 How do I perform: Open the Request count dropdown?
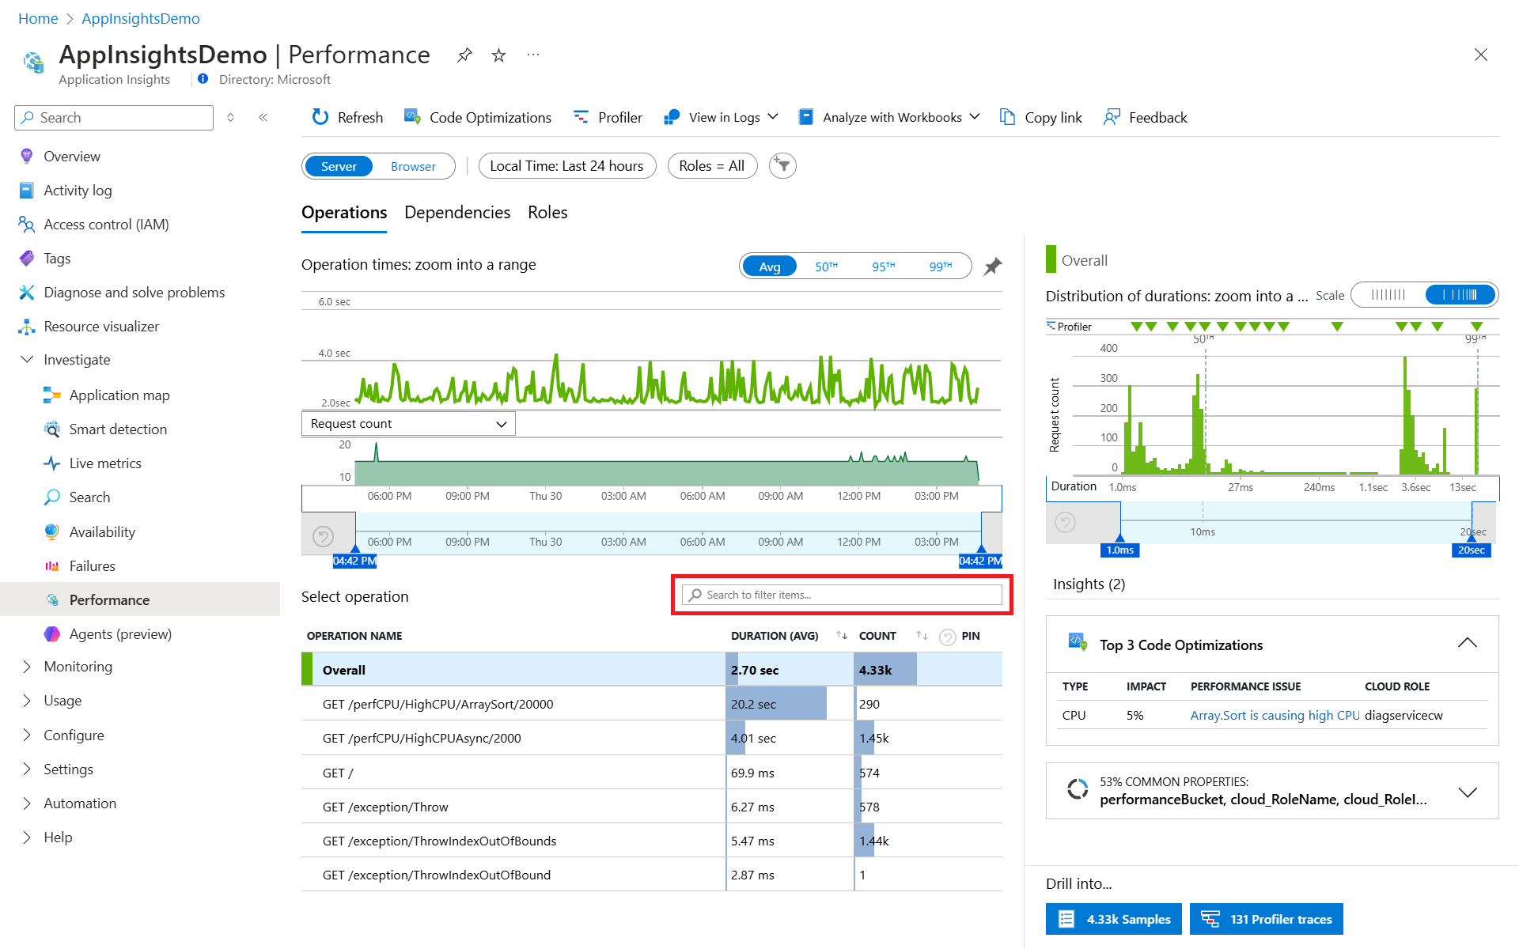point(408,424)
